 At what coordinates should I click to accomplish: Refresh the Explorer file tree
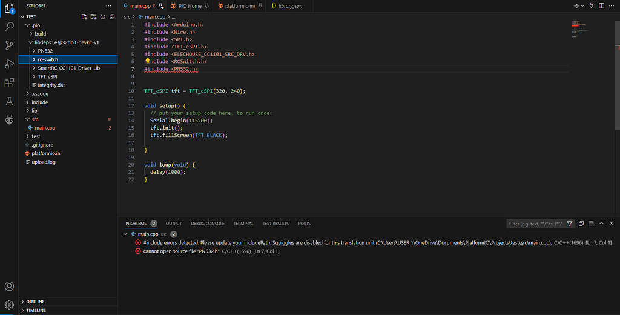tap(102, 17)
